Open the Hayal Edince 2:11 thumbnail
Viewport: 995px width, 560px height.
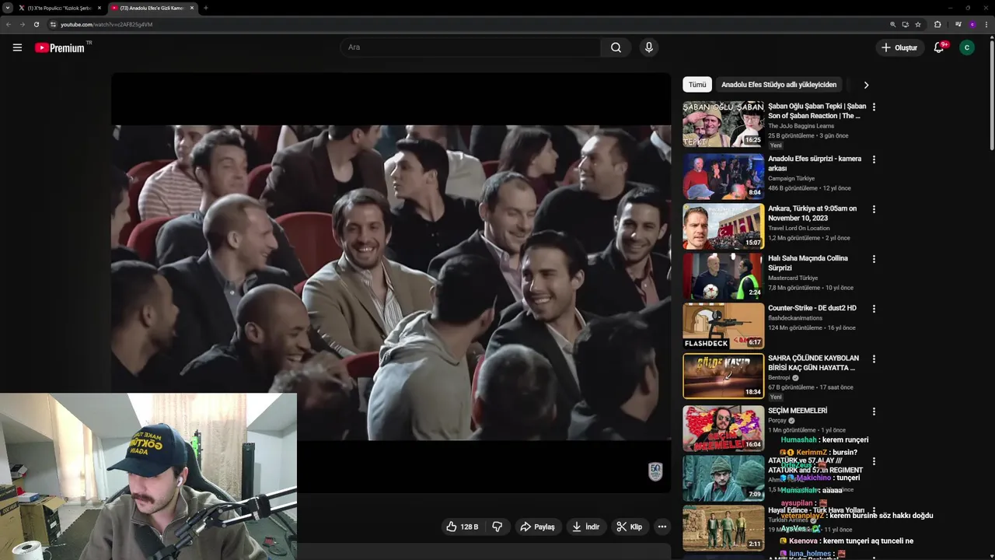[724, 528]
